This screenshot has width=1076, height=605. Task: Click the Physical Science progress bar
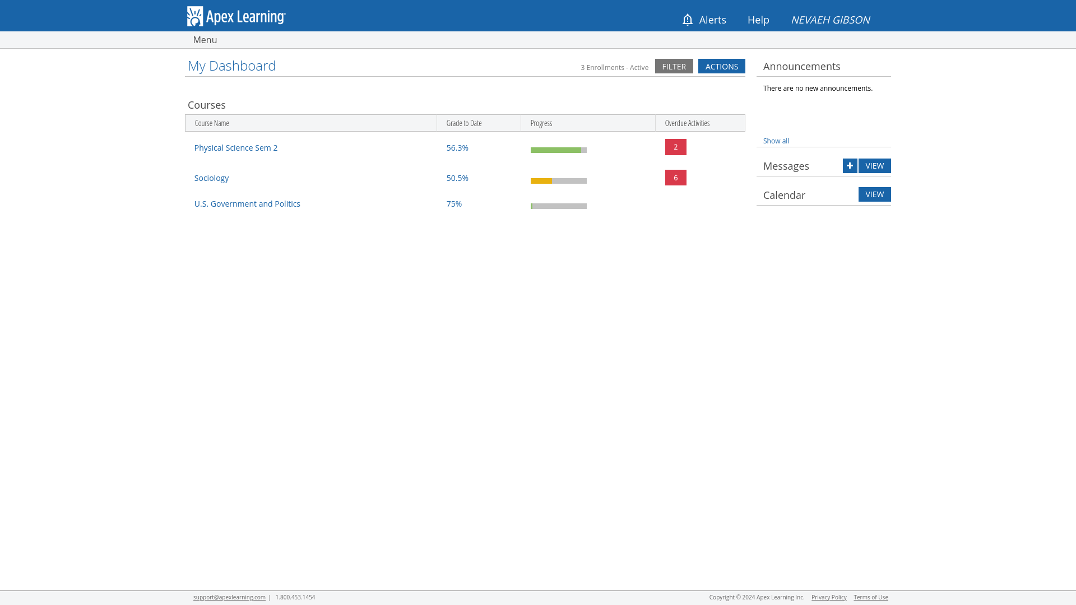[x=558, y=150]
